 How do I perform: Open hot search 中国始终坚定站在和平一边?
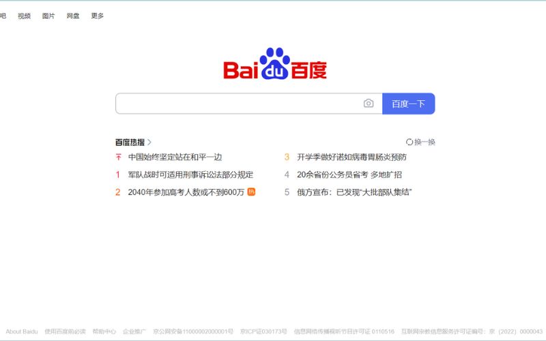coord(175,157)
